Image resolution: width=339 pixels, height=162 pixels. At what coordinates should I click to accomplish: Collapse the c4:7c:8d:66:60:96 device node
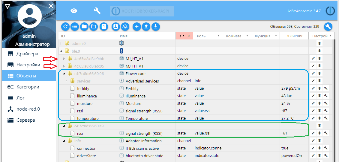64,74
